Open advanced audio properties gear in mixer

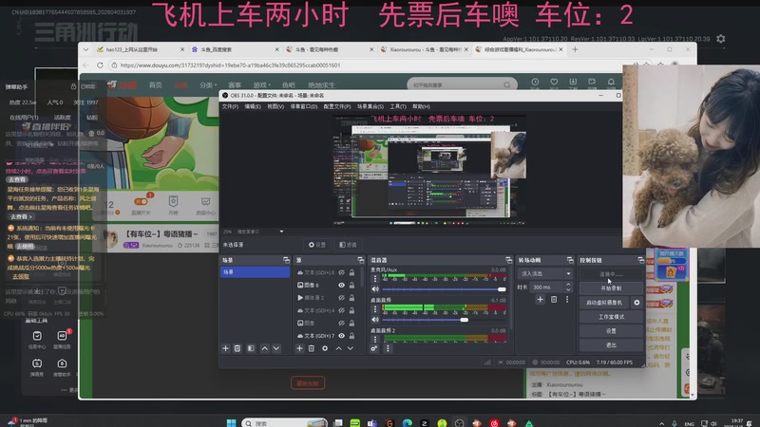pyautogui.click(x=374, y=348)
